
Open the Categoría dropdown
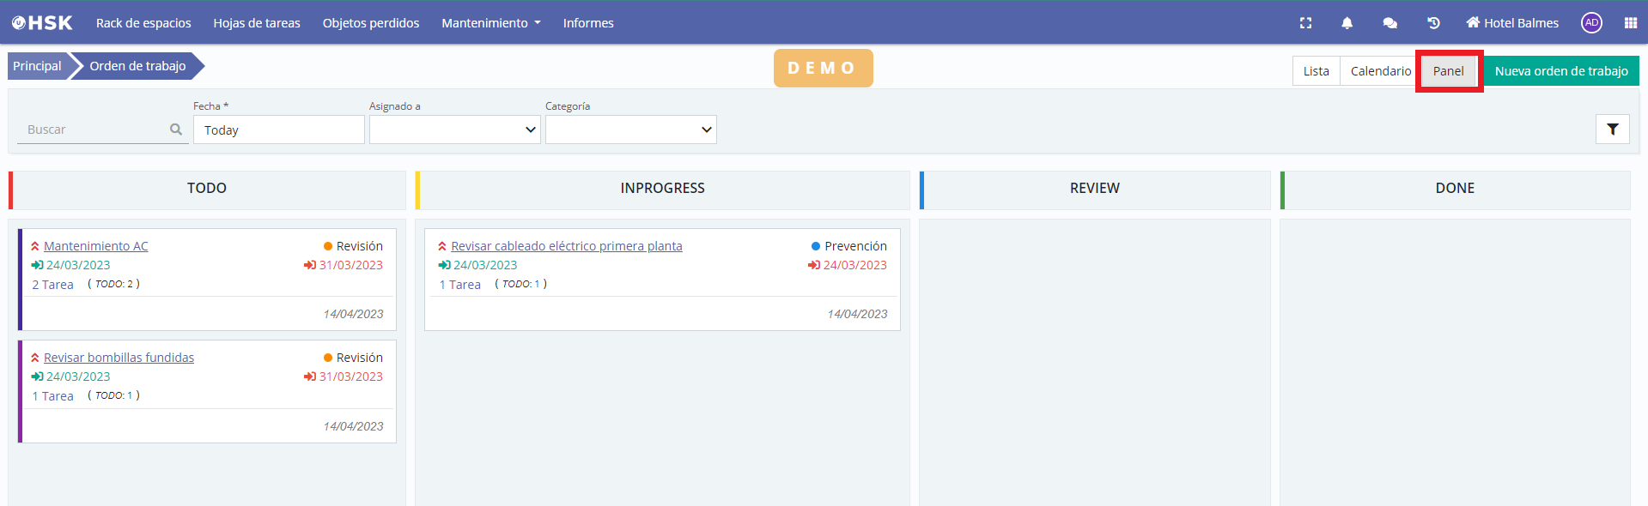coord(630,130)
